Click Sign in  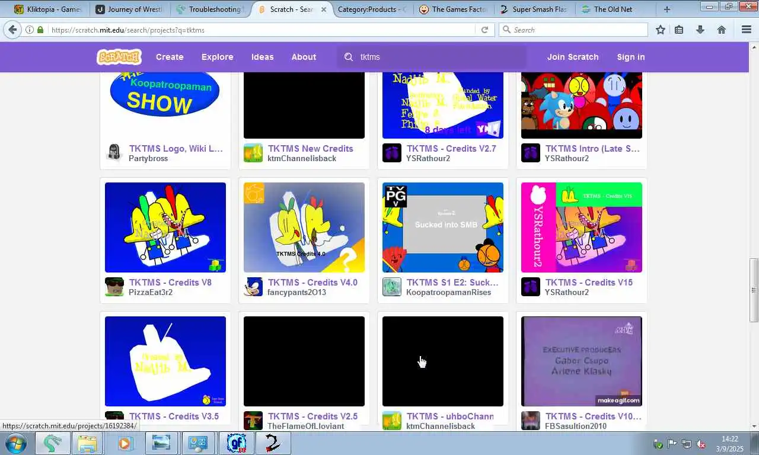click(631, 57)
